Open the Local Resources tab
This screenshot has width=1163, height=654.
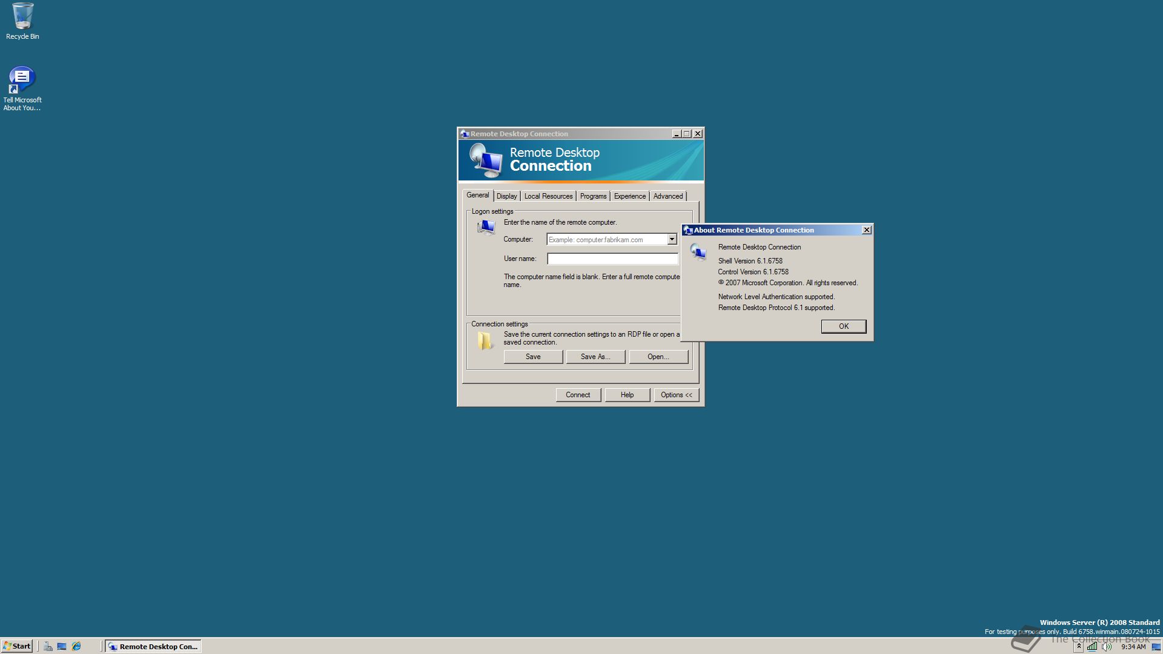point(548,196)
